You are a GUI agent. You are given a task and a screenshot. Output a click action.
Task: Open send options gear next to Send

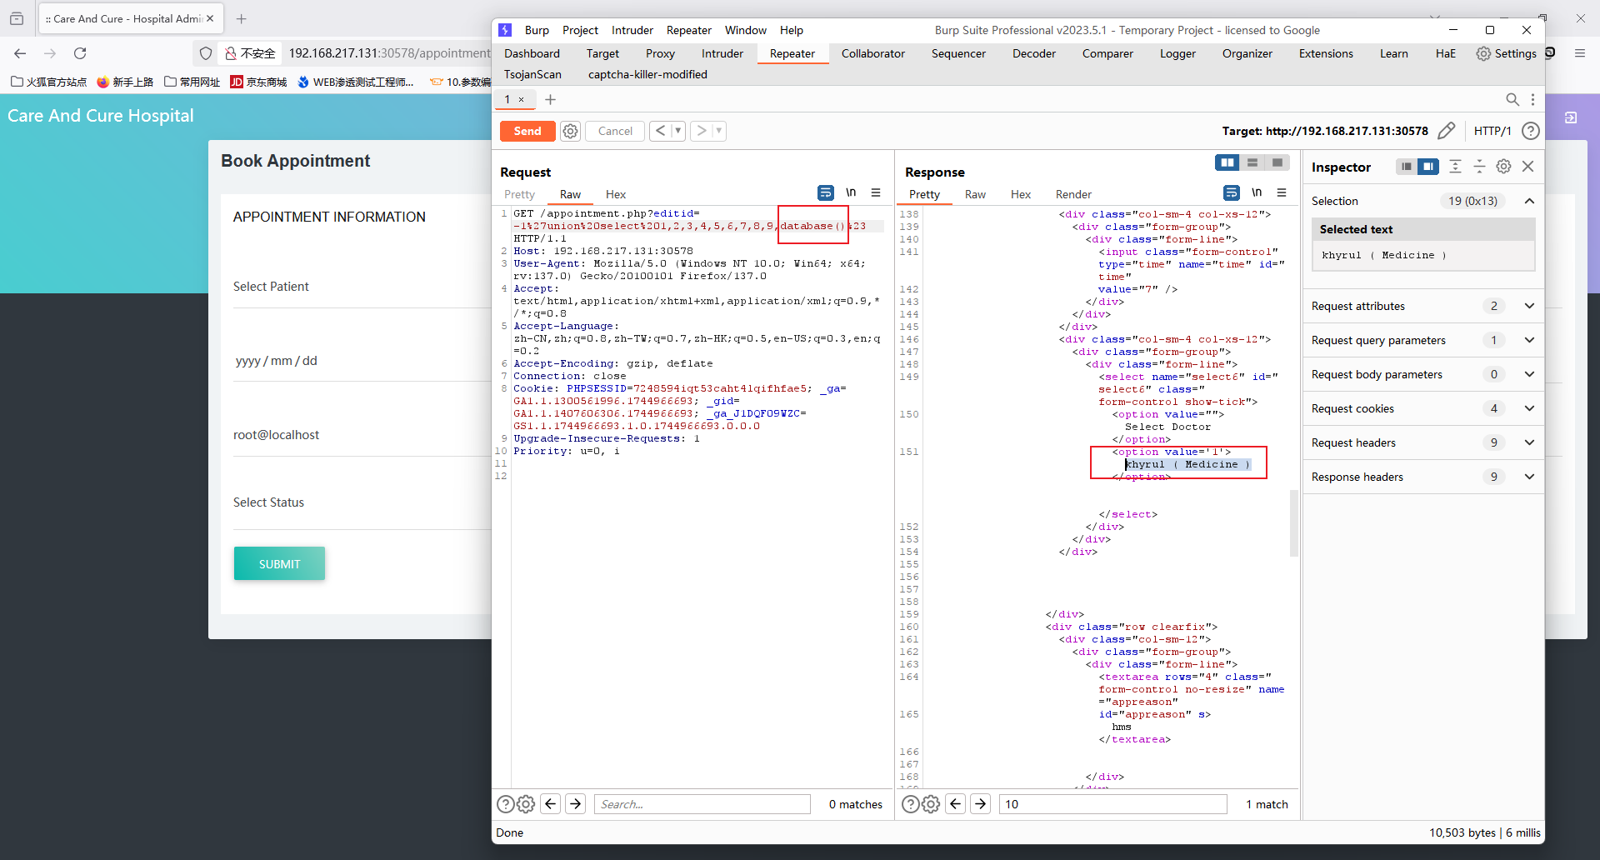tap(570, 131)
